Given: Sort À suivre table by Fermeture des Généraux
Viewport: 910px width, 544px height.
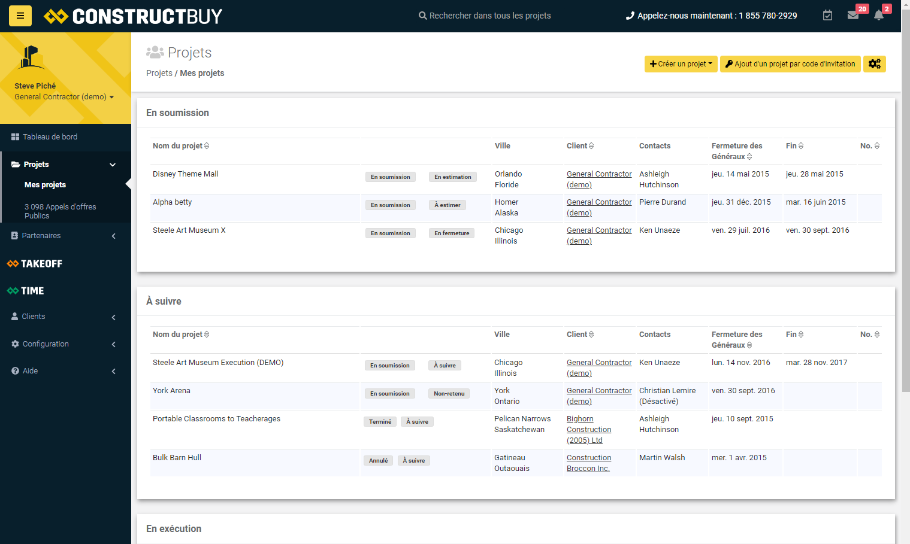Looking at the screenshot, I should [x=737, y=340].
